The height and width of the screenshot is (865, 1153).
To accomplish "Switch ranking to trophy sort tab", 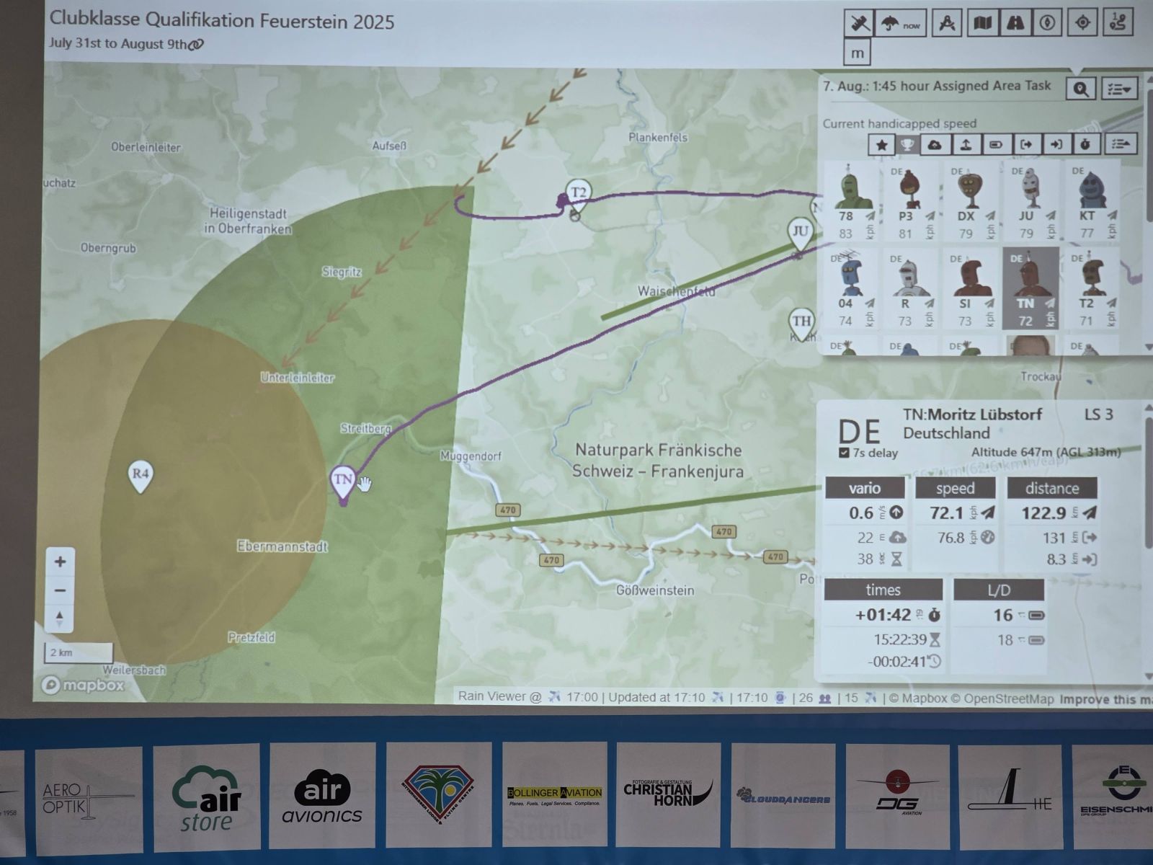I will (x=907, y=145).
